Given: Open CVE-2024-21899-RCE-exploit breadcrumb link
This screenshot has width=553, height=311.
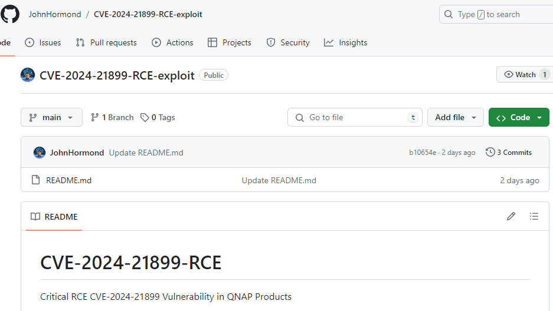Looking at the screenshot, I should (148, 14).
